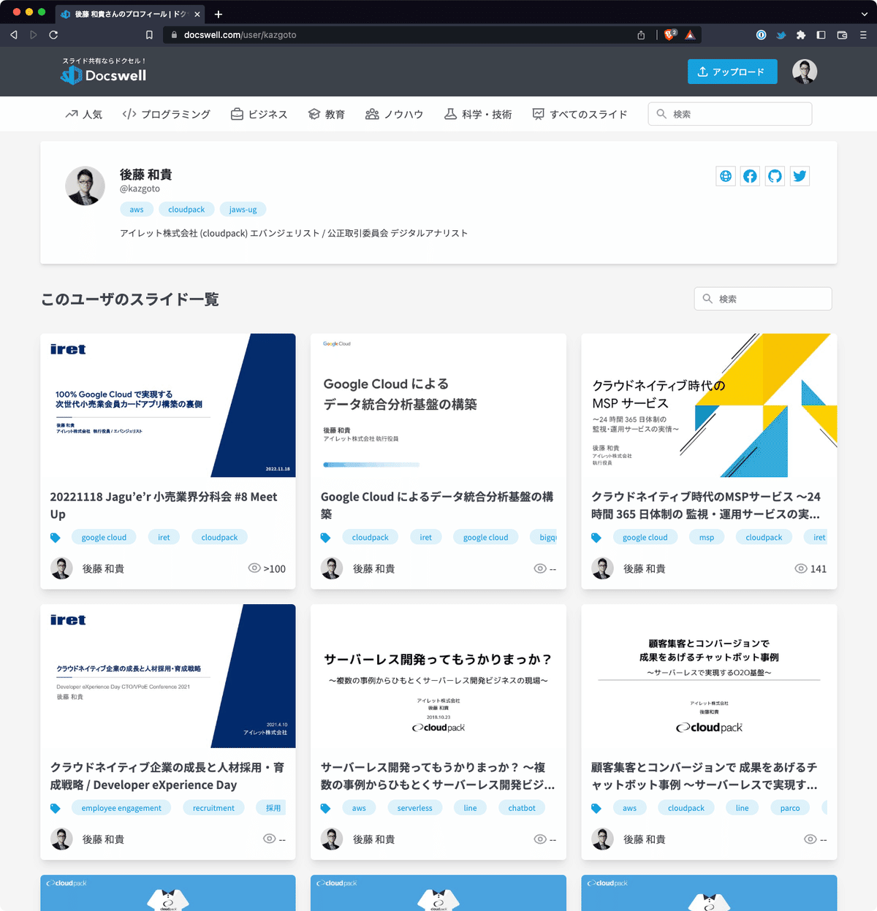Open the ビジネス category
Image resolution: width=877 pixels, height=911 pixels.
pos(259,114)
